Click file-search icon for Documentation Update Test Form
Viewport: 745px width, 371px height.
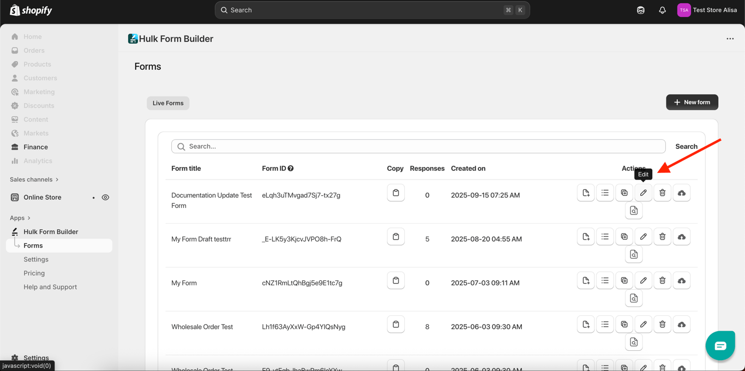point(634,211)
